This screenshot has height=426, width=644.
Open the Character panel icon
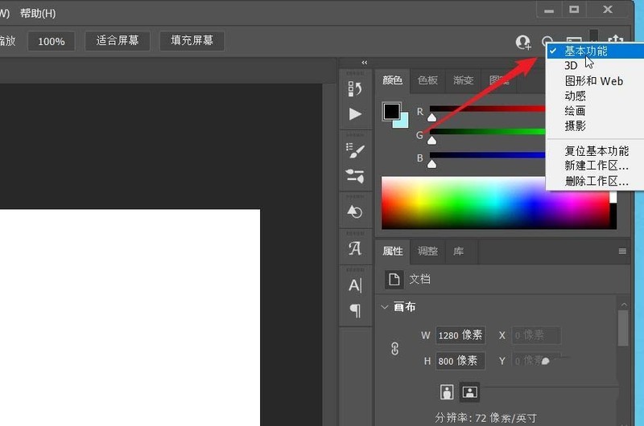tap(355, 285)
